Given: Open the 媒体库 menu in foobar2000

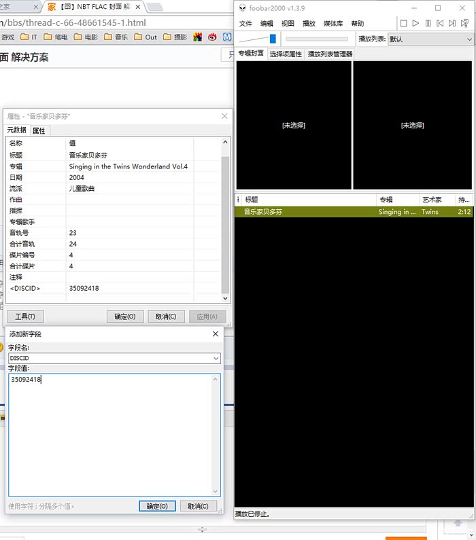Looking at the screenshot, I should click(x=333, y=23).
